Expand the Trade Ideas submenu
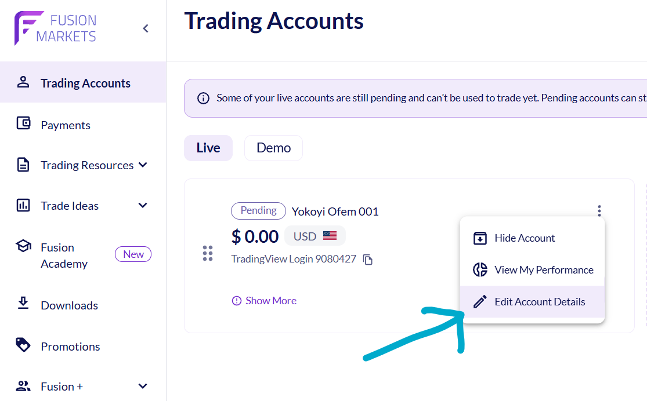Viewport: 647px width, 401px height. click(143, 205)
